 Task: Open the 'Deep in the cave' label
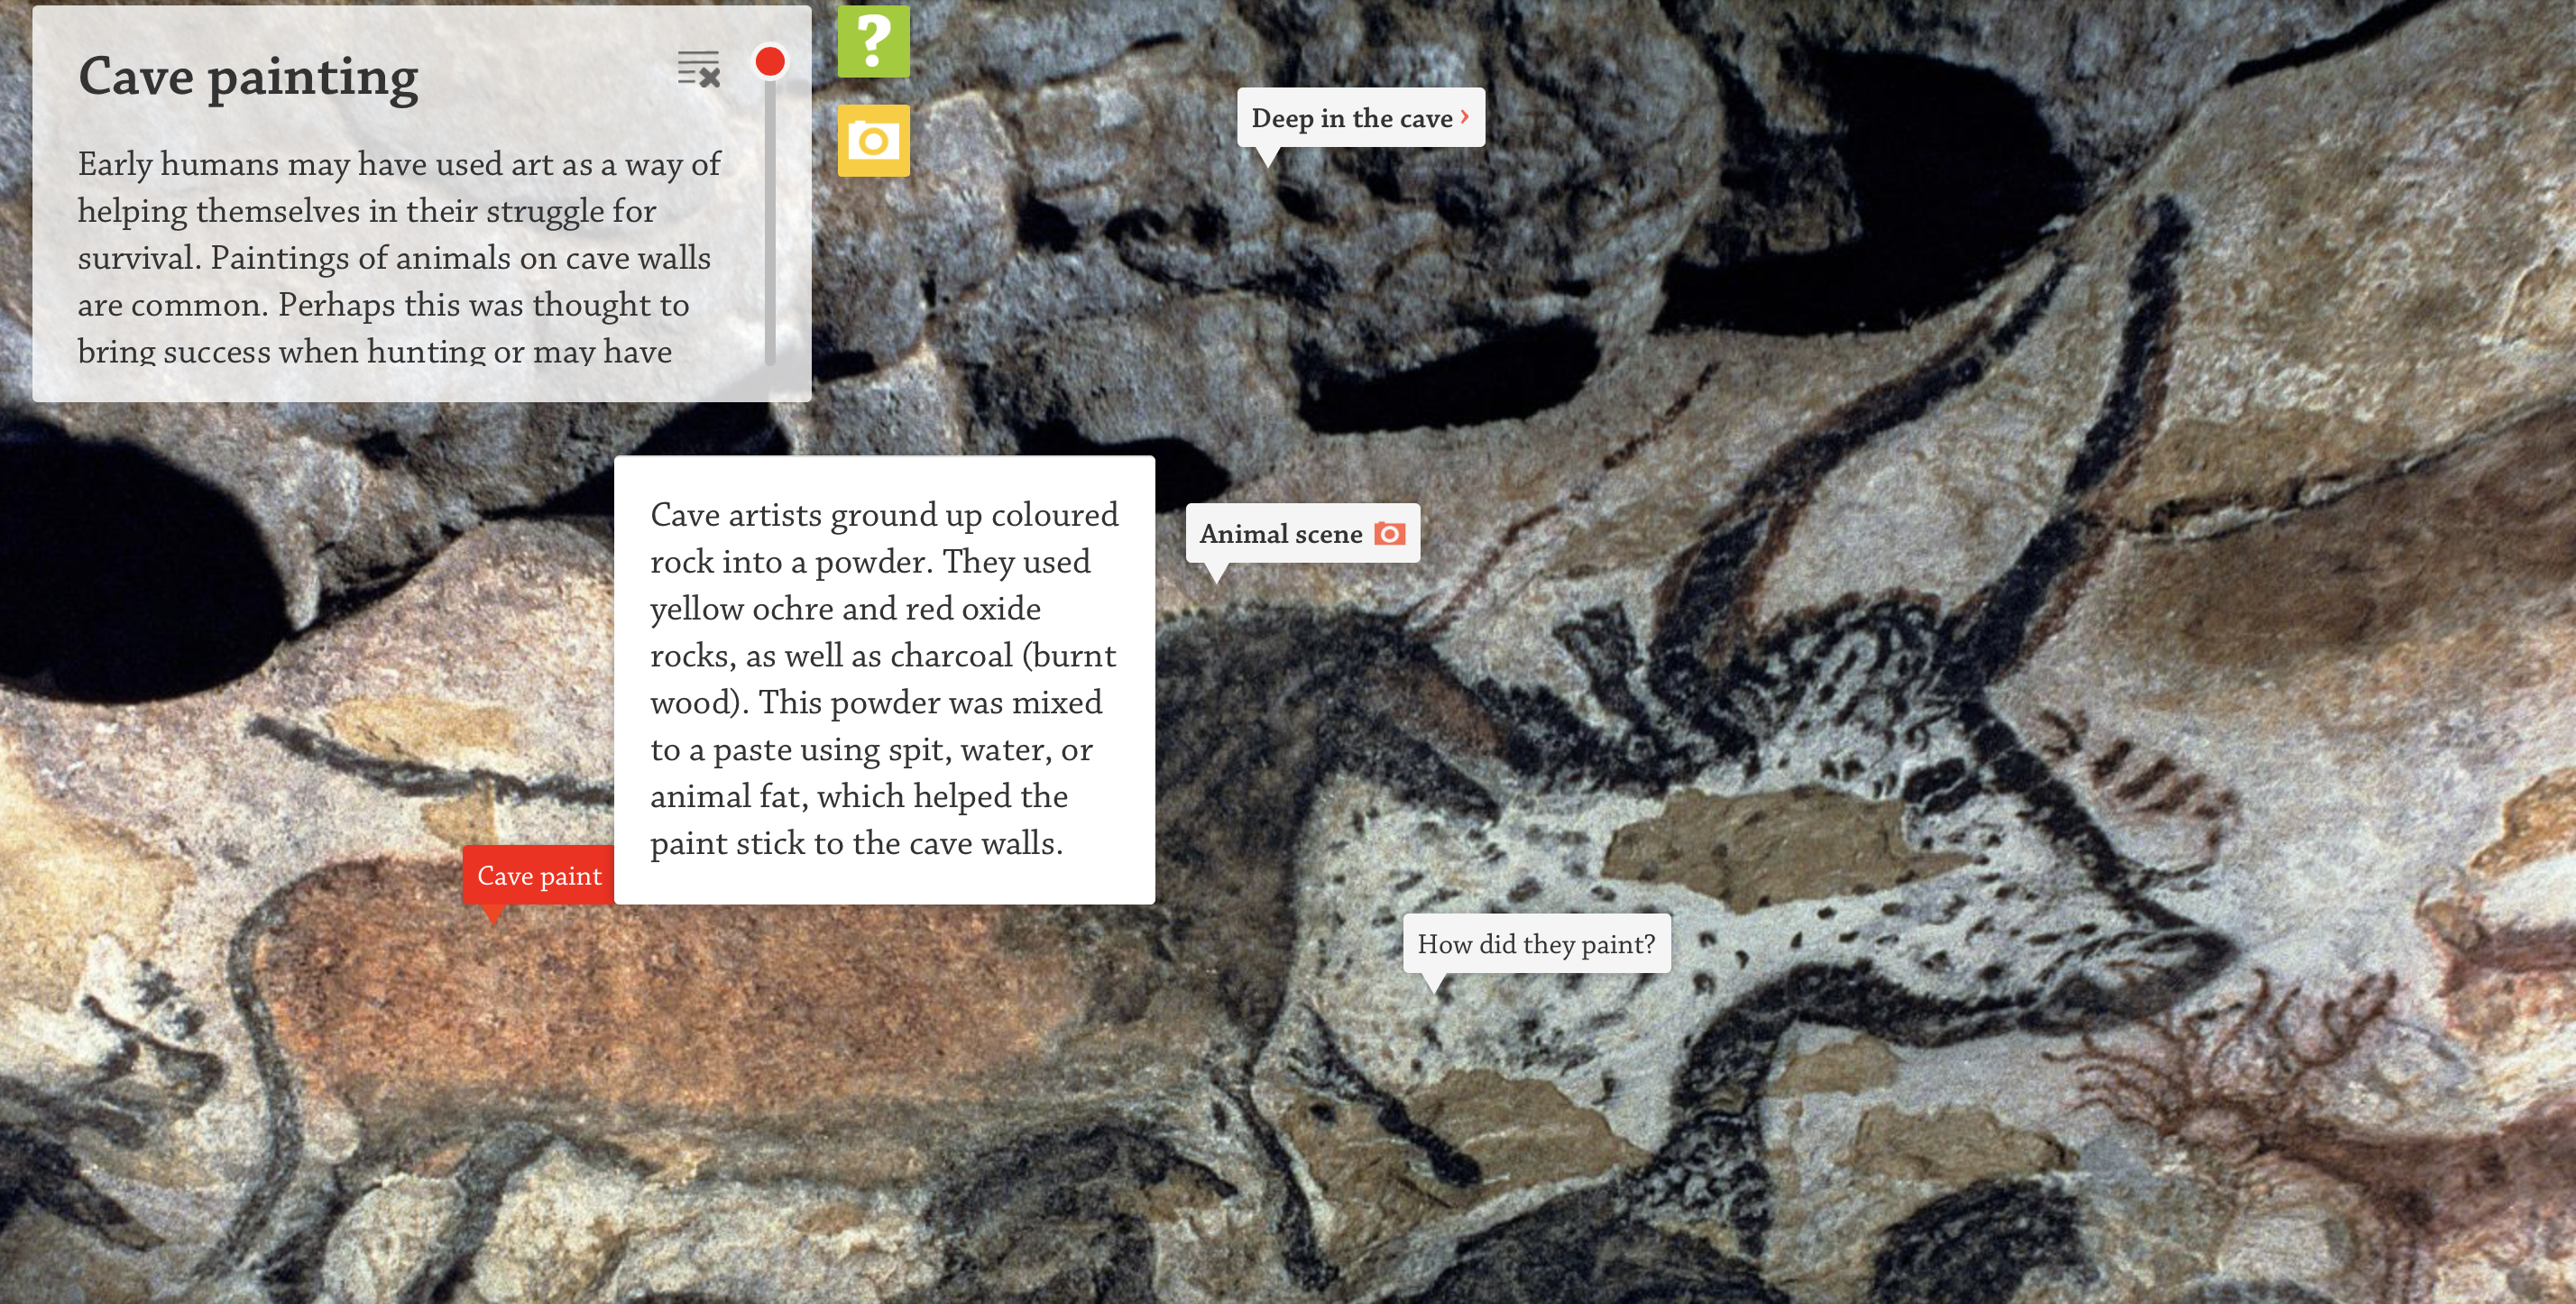click(1360, 118)
